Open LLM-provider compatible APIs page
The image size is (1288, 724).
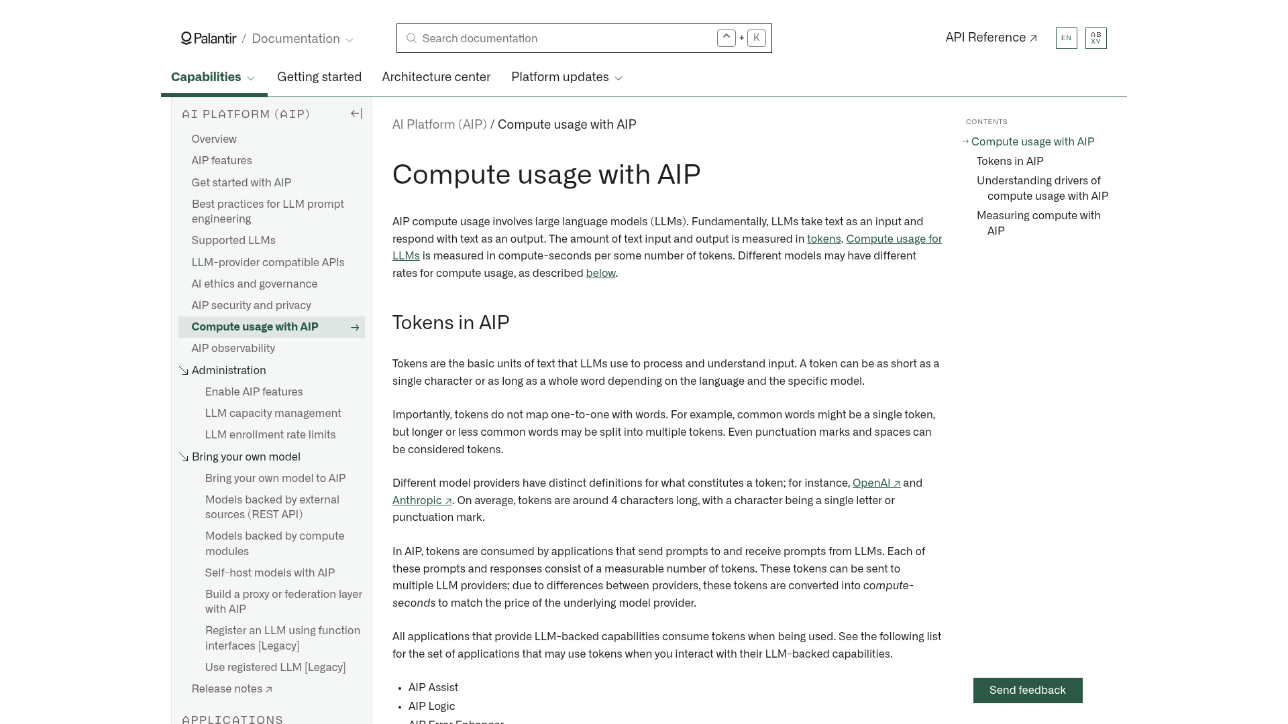(268, 262)
